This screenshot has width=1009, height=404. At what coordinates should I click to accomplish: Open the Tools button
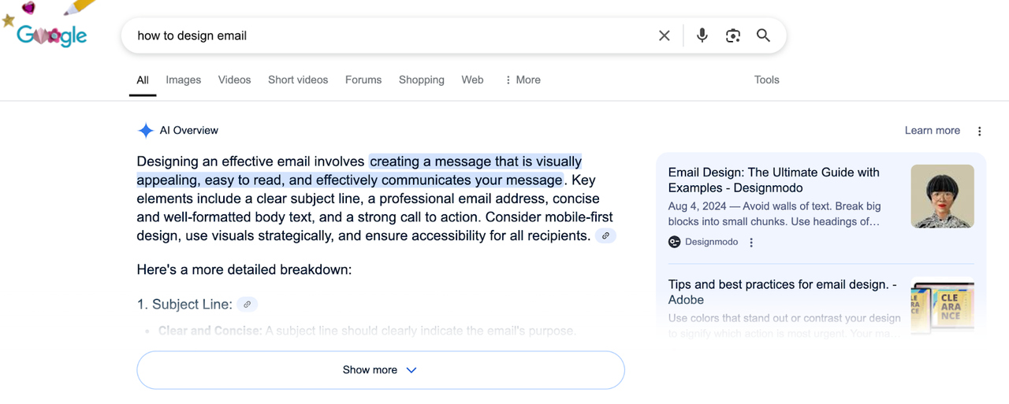click(x=766, y=80)
